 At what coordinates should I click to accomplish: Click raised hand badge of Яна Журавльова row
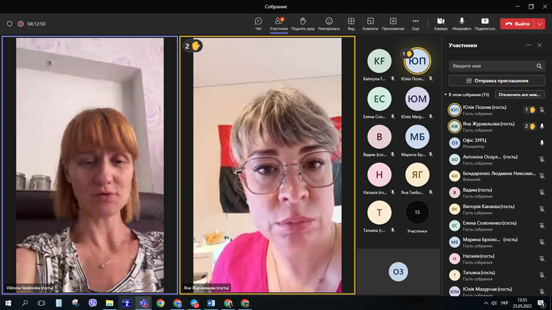(530, 126)
